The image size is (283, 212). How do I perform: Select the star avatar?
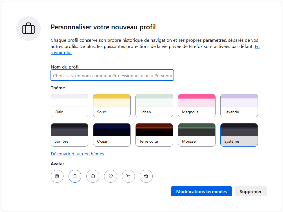(x=146, y=176)
